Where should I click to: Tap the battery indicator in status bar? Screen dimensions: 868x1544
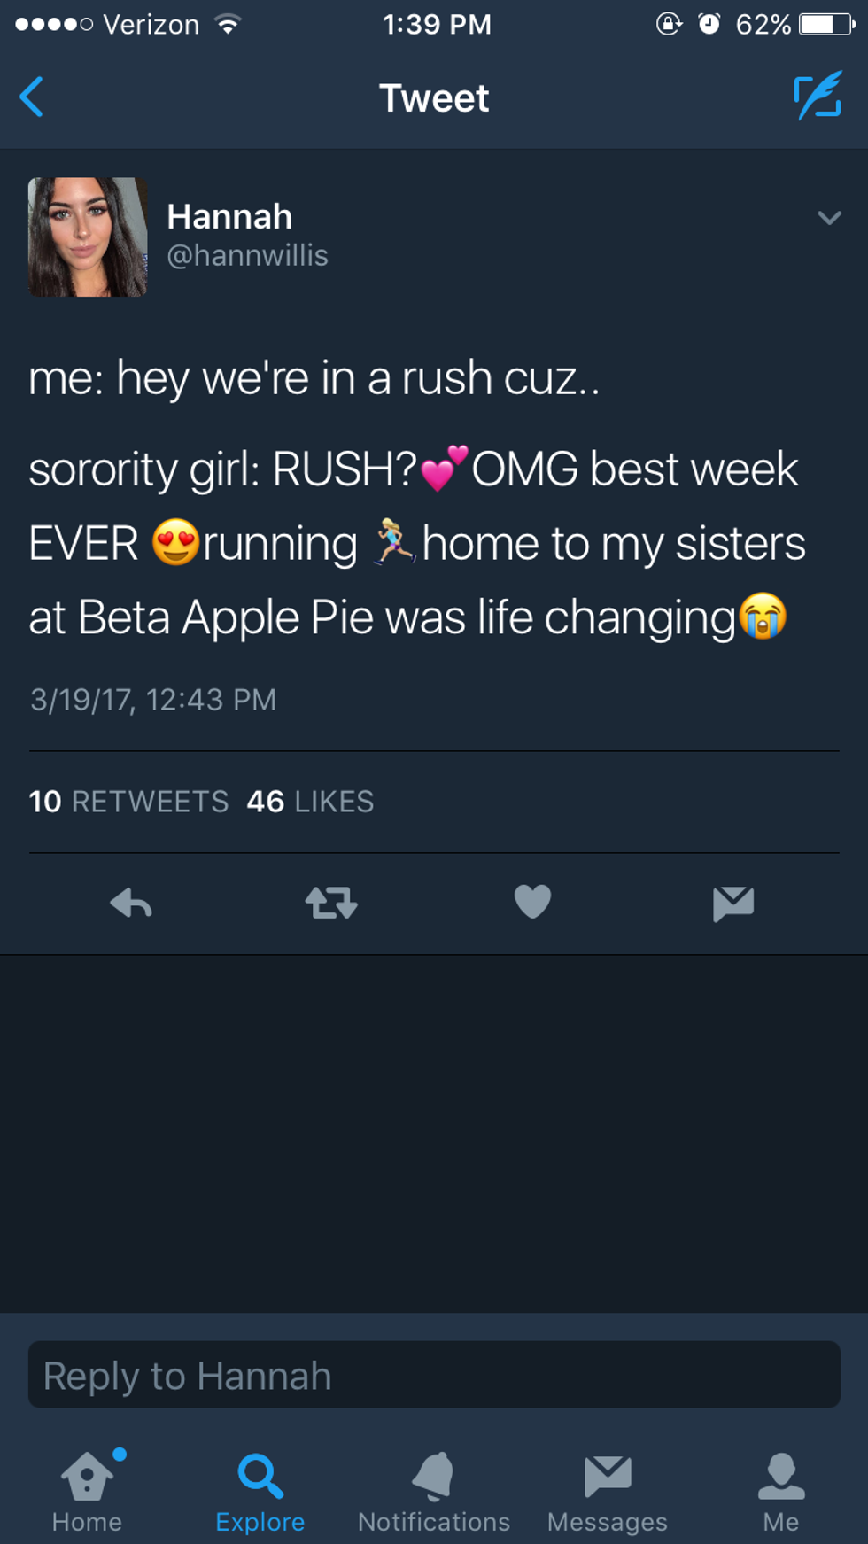827,24
